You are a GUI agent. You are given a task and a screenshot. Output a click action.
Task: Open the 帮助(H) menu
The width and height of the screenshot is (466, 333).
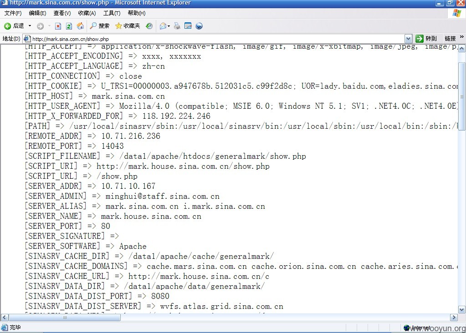(136, 13)
